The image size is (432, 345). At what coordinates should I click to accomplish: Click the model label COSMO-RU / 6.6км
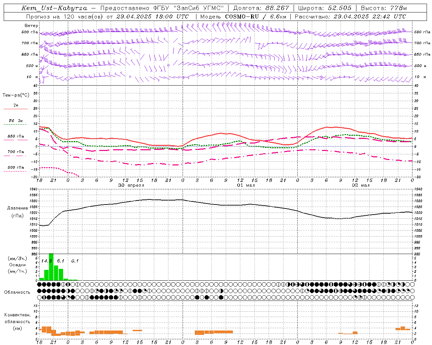[255, 17]
